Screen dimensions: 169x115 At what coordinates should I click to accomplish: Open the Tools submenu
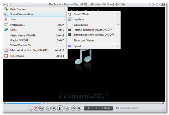(x=35, y=19)
